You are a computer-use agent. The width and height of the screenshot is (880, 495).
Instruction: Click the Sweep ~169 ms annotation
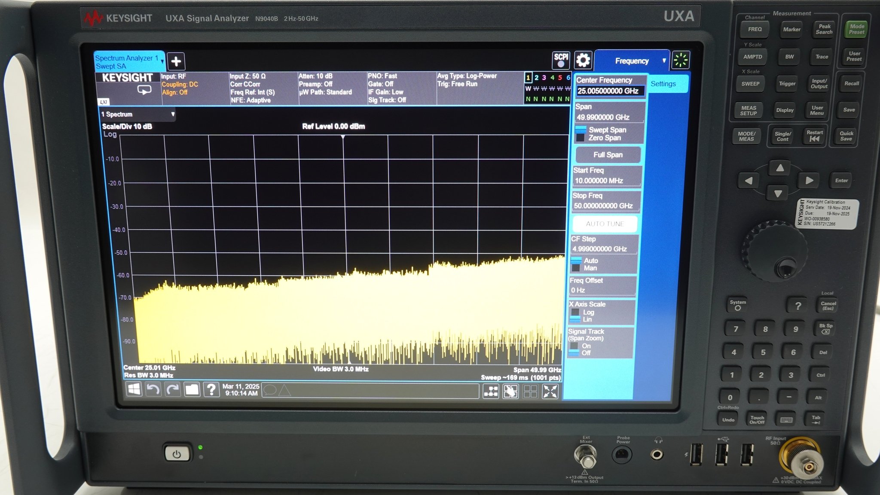click(521, 377)
